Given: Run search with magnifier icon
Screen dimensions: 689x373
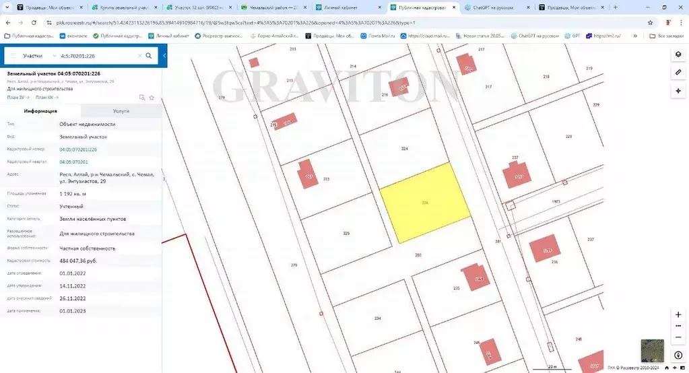Looking at the screenshot, I should coord(149,56).
